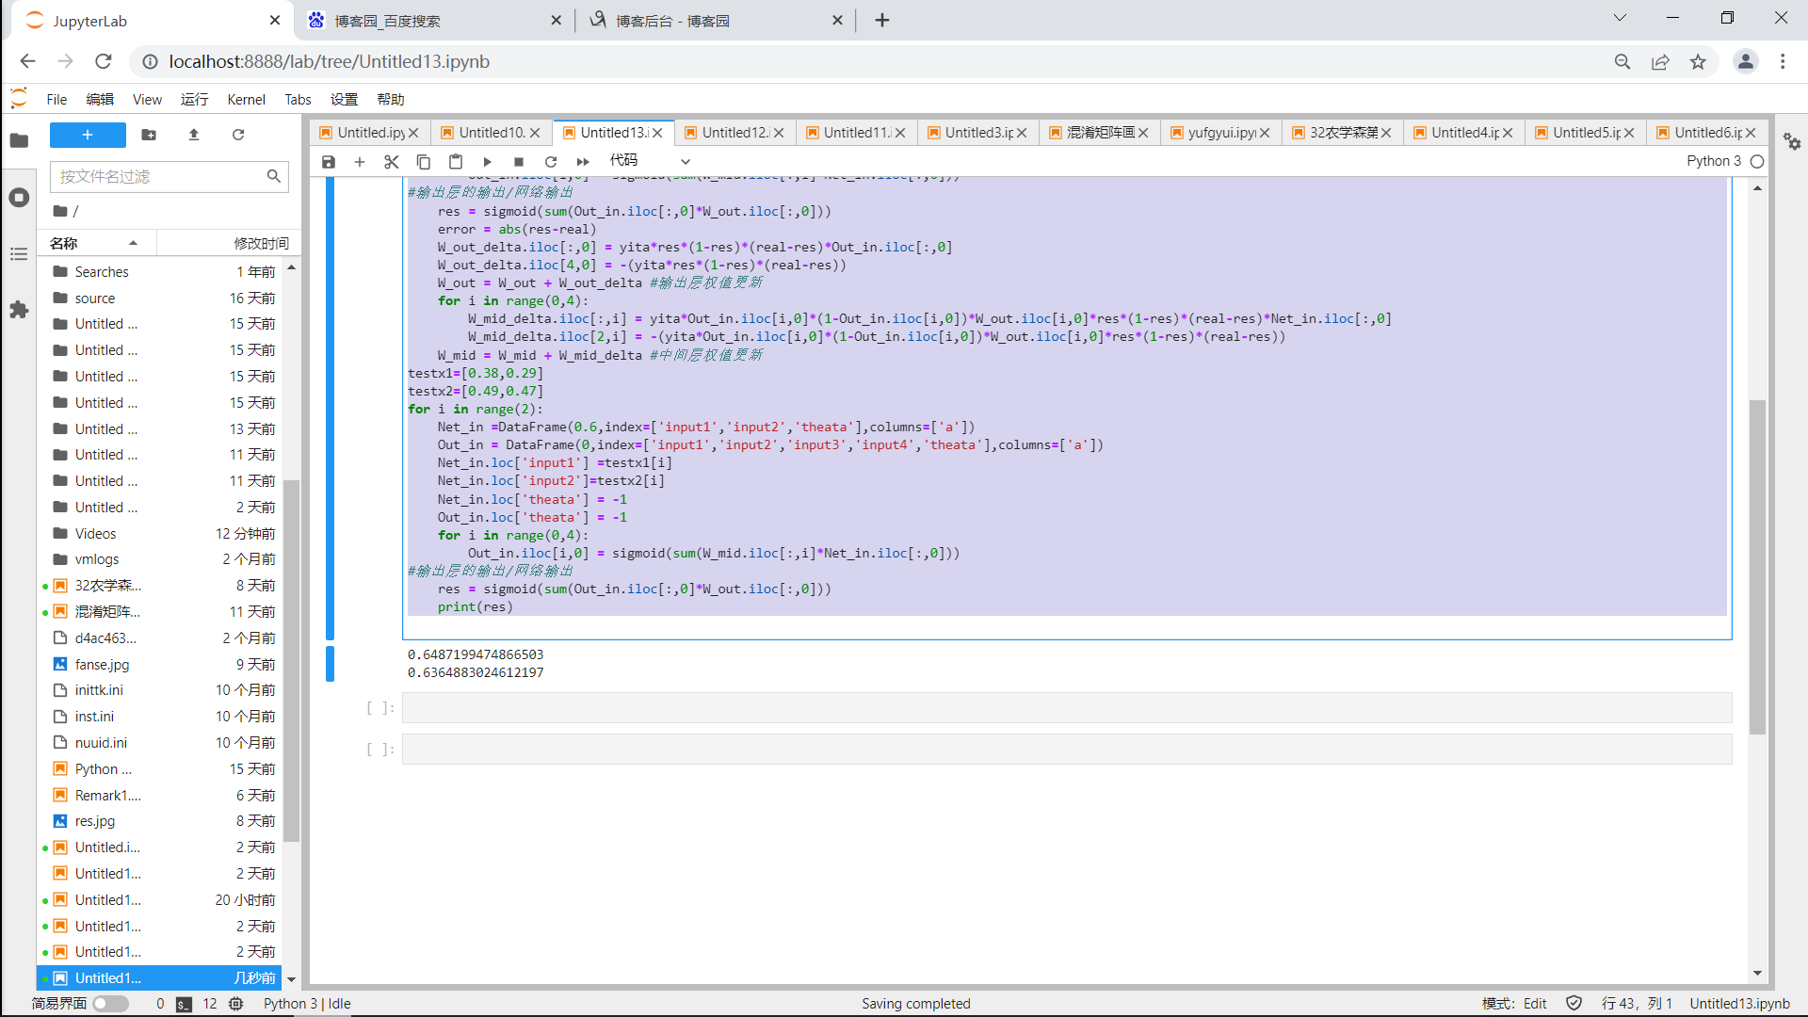Open the extension manager puzzle icon
Image resolution: width=1808 pixels, height=1017 pixels.
tap(19, 310)
